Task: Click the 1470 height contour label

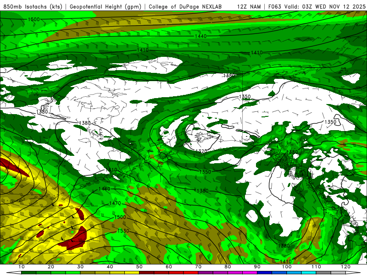Action: (115, 203)
